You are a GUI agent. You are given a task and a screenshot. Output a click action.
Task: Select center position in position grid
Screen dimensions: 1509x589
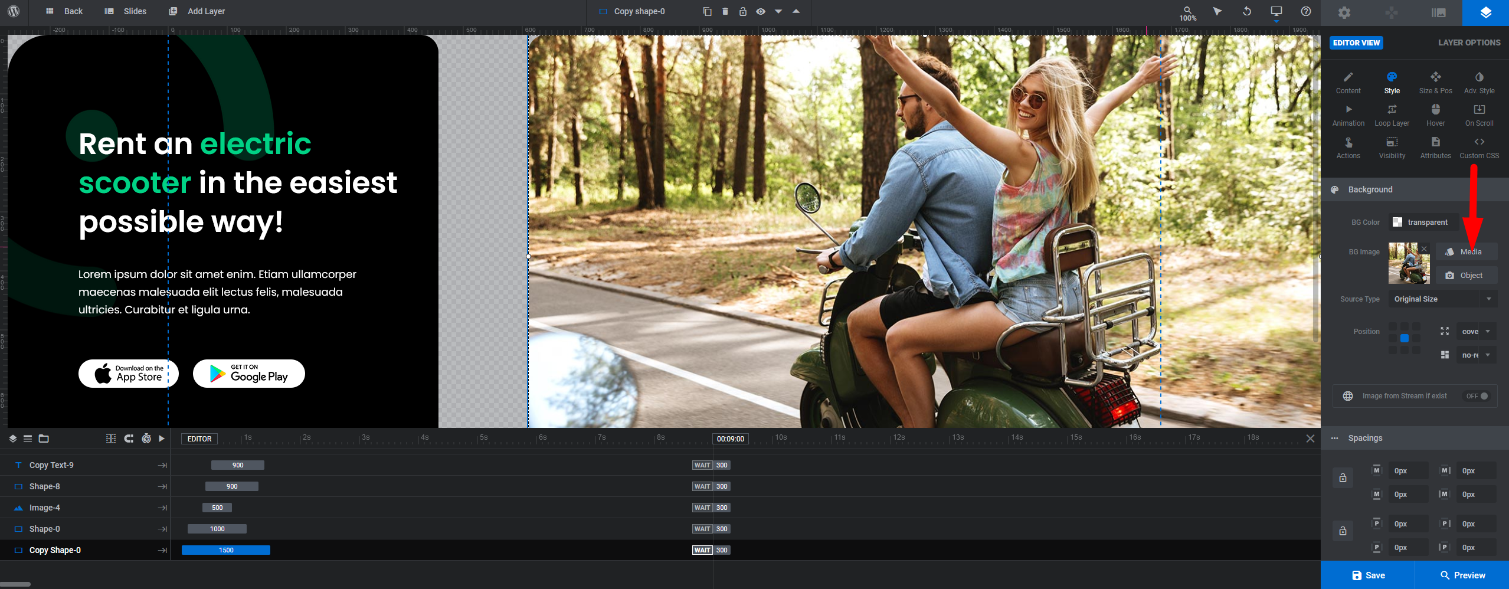coord(1404,338)
